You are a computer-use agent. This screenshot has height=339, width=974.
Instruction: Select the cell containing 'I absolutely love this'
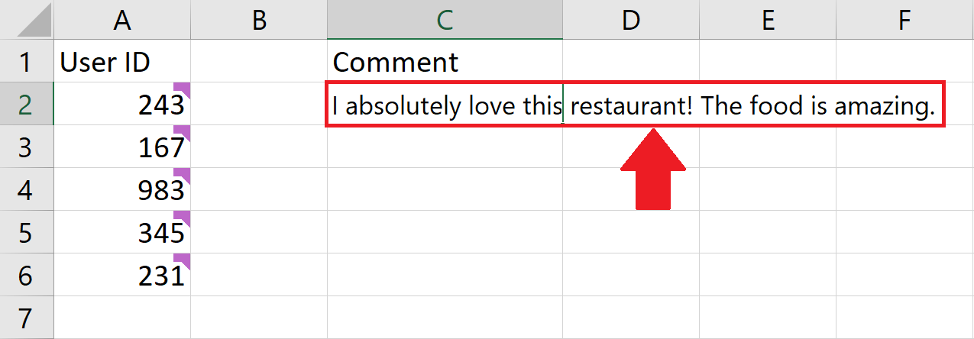445,104
